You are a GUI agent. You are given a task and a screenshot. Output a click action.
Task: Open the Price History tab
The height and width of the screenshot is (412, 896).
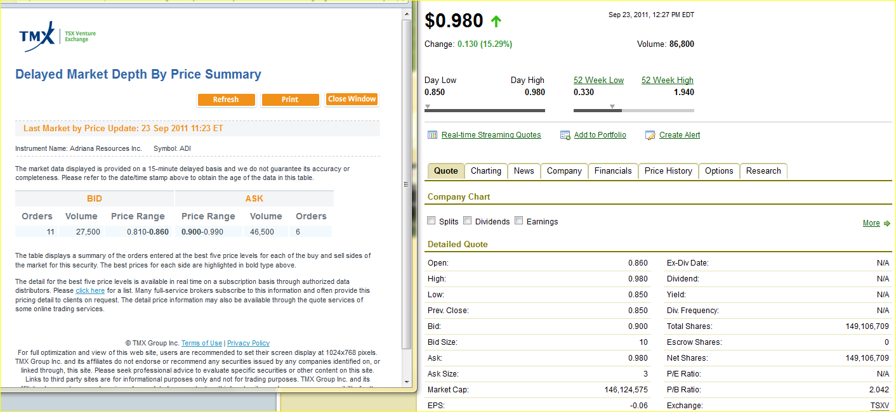click(x=668, y=171)
